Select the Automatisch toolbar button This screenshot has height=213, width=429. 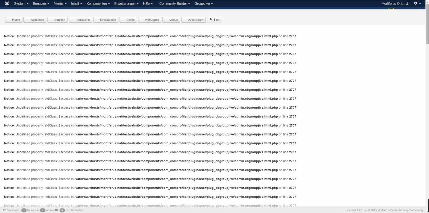tap(193, 20)
